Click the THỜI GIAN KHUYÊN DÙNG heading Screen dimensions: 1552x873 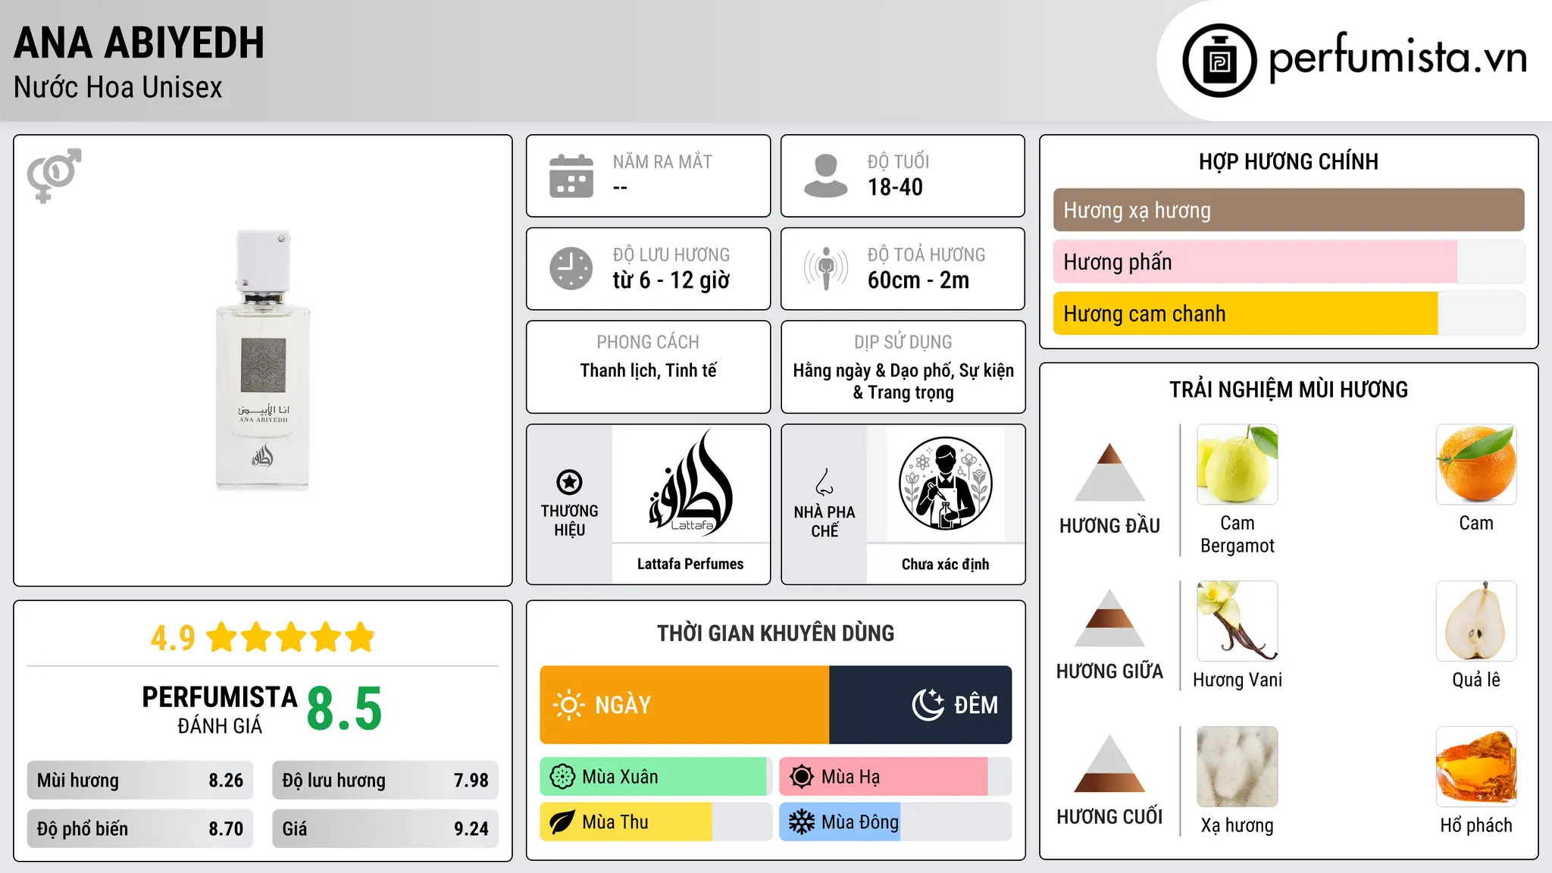(775, 634)
